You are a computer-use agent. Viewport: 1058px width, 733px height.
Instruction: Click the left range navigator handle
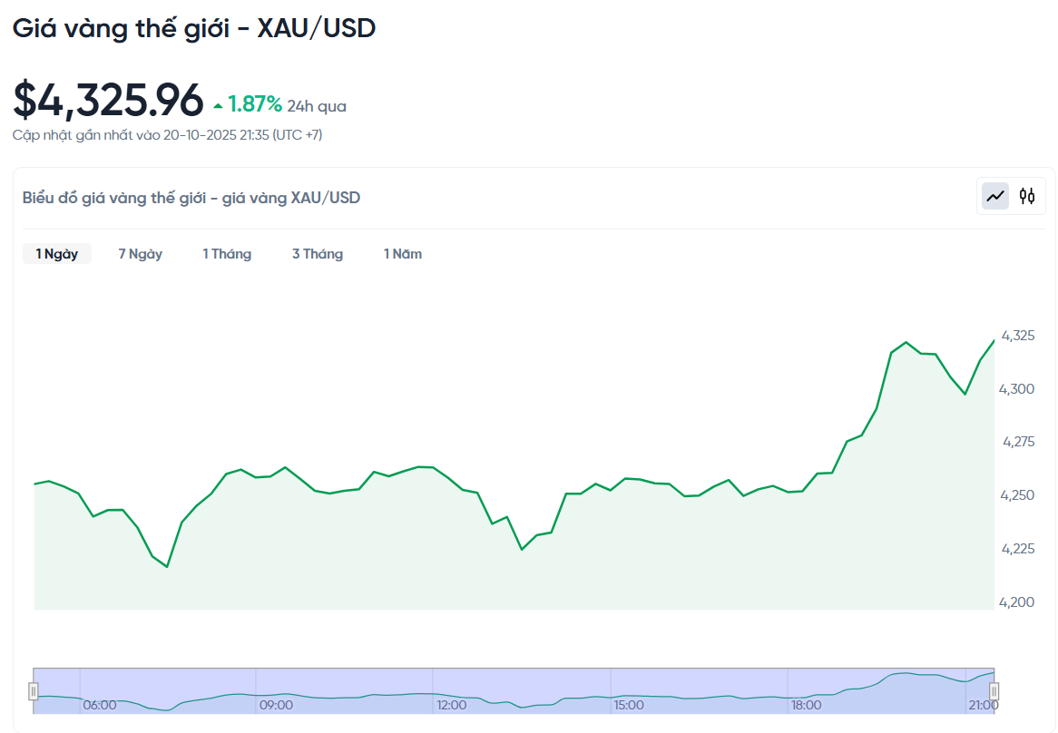(x=34, y=691)
